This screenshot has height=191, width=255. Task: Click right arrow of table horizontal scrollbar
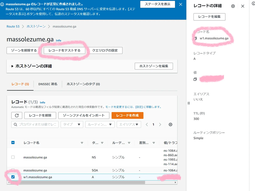pos(175,182)
